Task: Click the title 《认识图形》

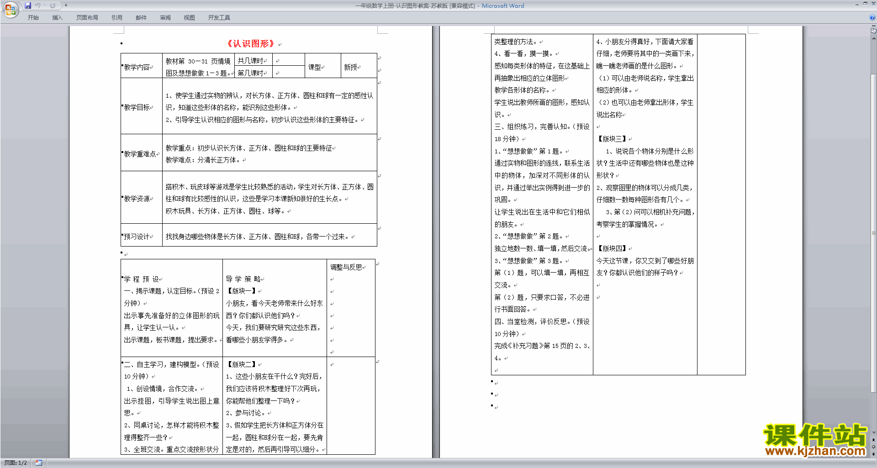Action: (251, 44)
